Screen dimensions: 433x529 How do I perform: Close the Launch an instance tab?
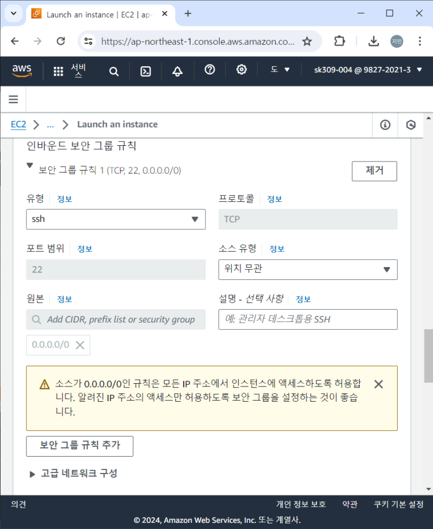coord(165,13)
